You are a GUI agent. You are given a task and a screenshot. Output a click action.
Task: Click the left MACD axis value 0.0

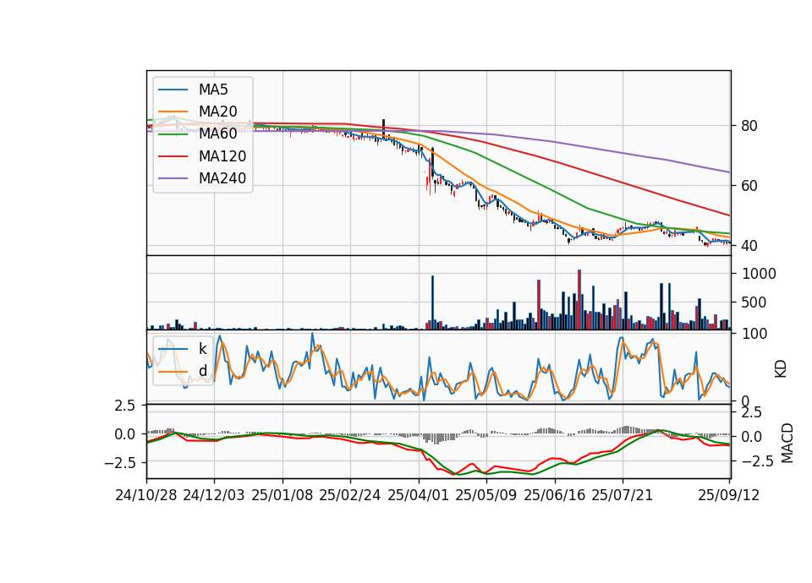click(125, 434)
